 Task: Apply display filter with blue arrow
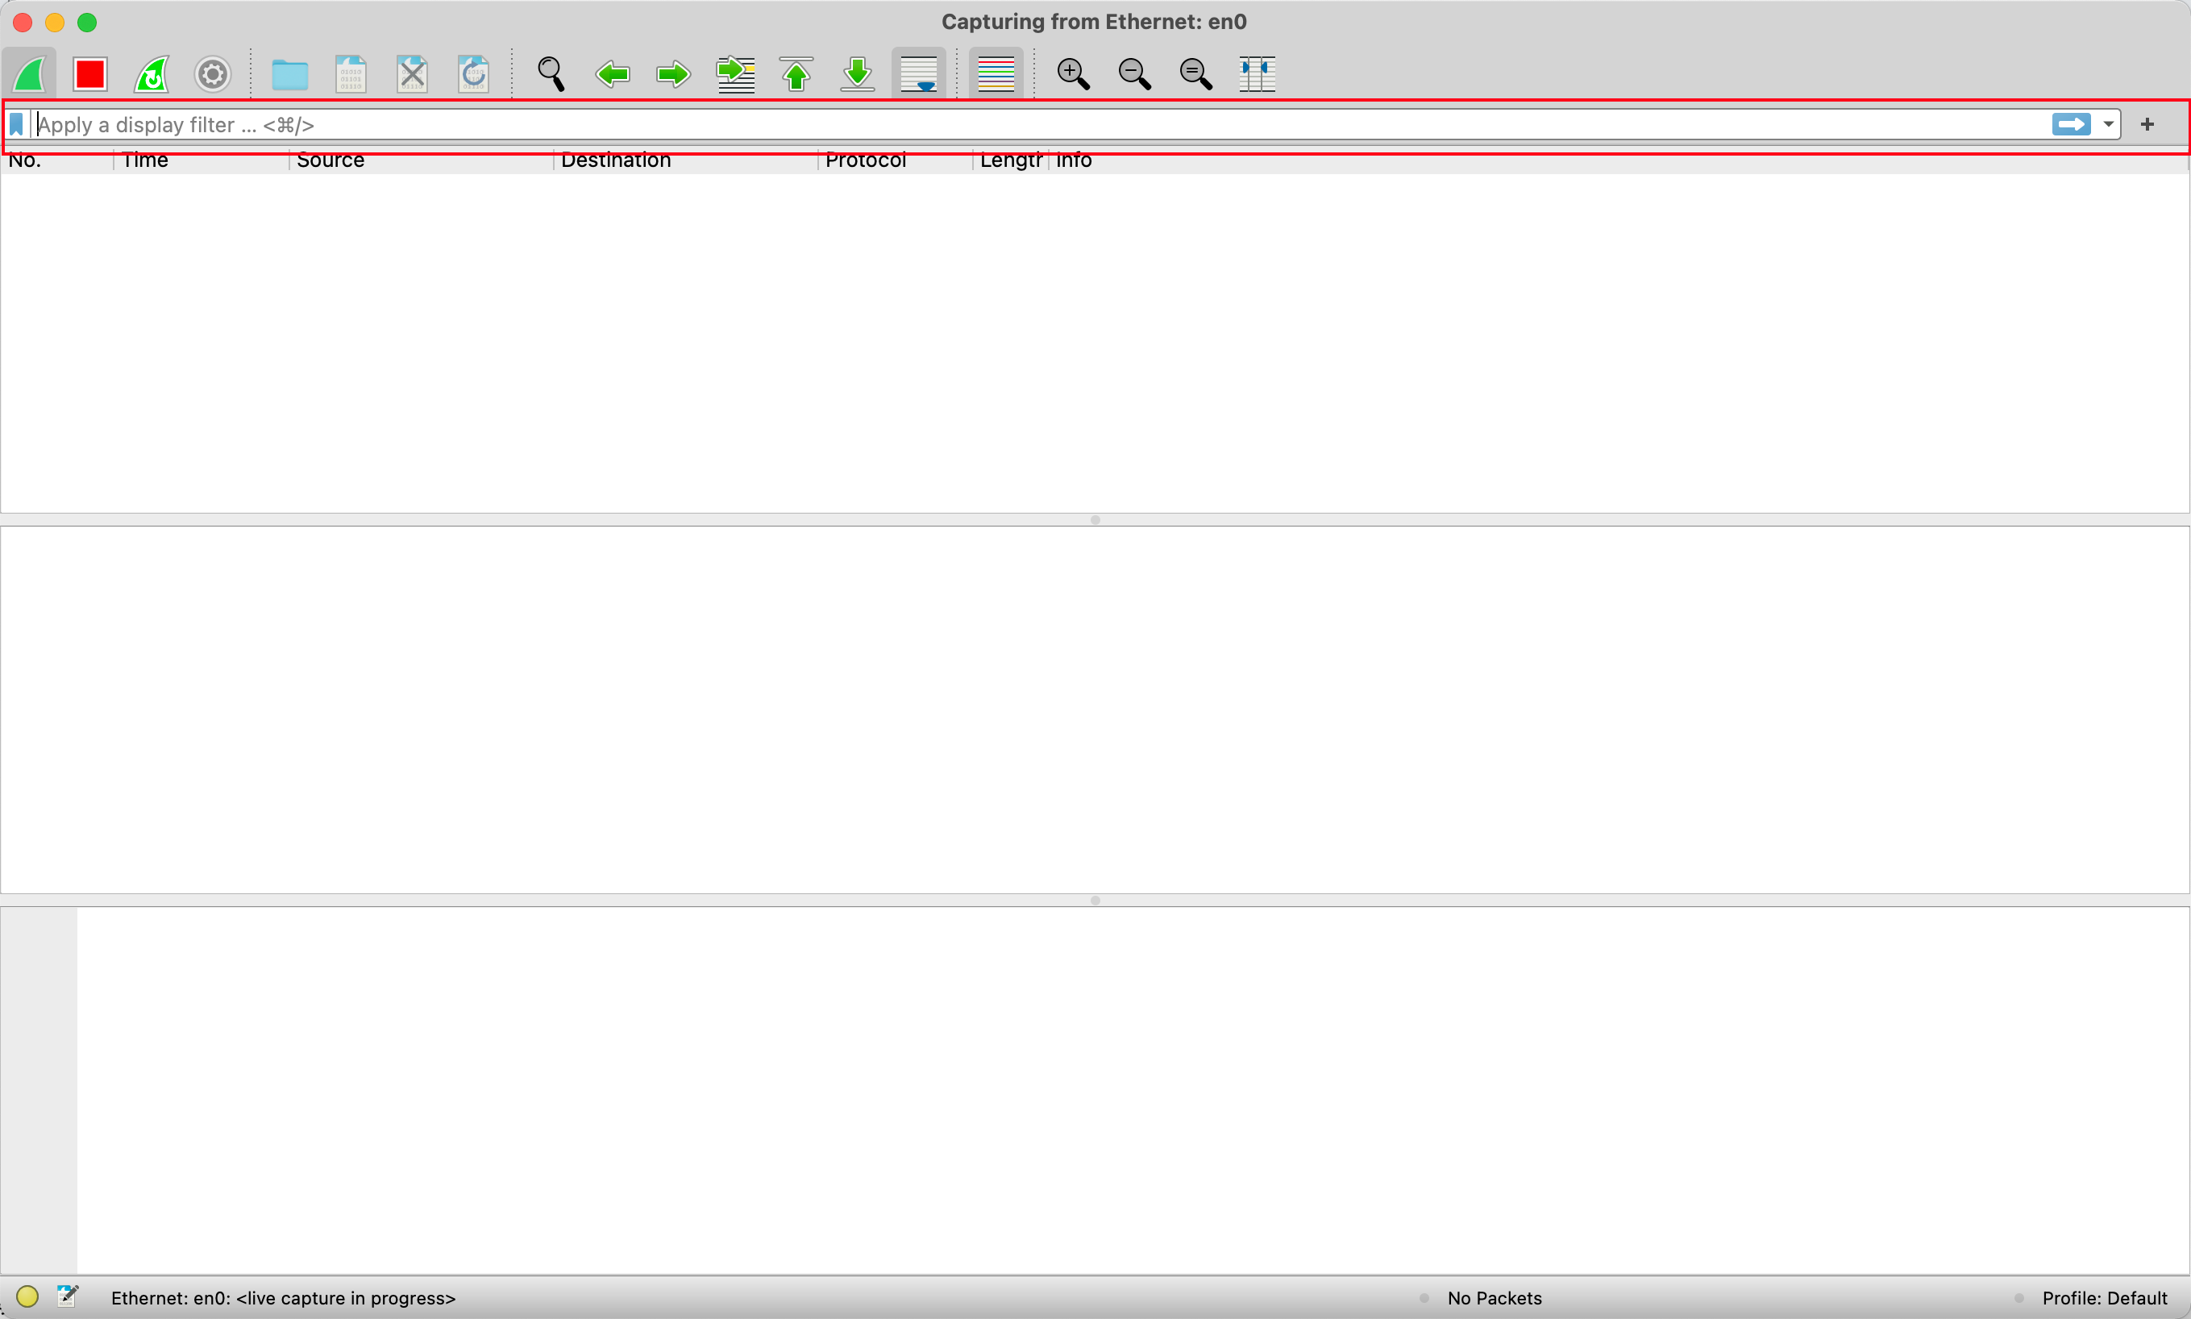(2071, 124)
